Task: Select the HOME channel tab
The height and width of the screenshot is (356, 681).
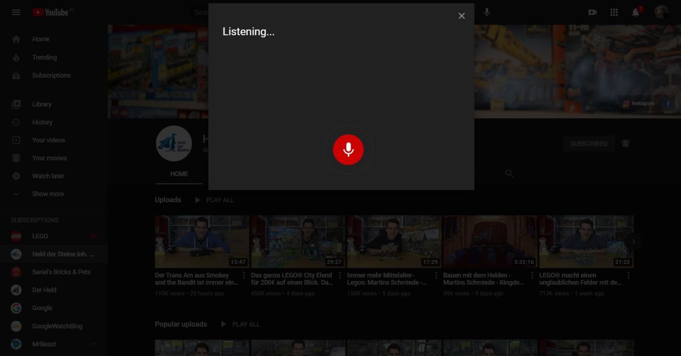Action: 179,174
